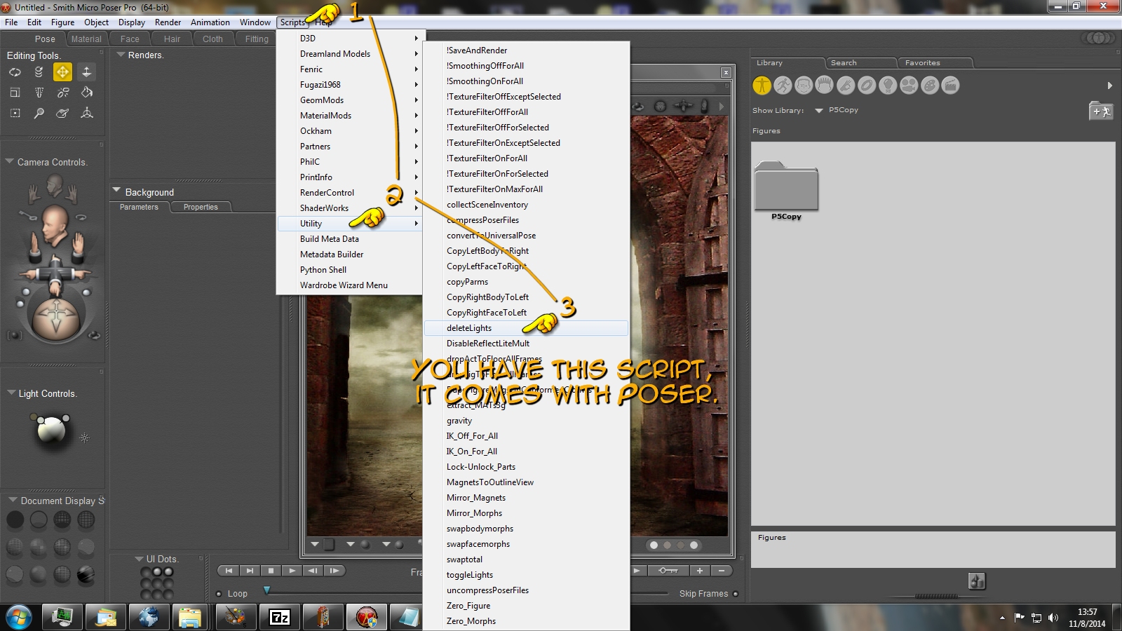Open the Poses library category

pos(783,86)
